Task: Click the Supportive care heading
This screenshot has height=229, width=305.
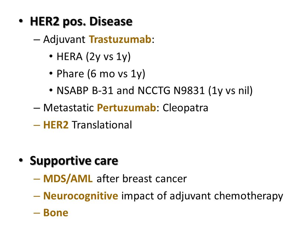Action: (x=74, y=161)
